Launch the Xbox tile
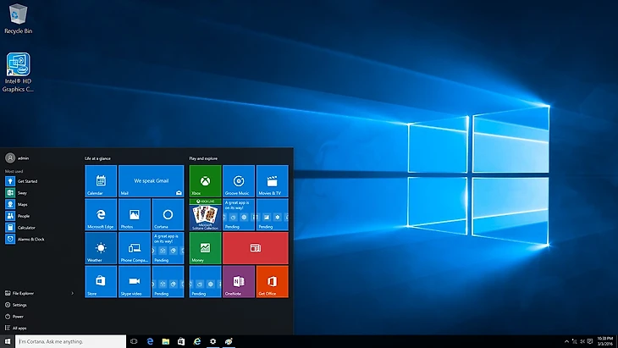Image resolution: width=618 pixels, height=348 pixels. (x=205, y=181)
